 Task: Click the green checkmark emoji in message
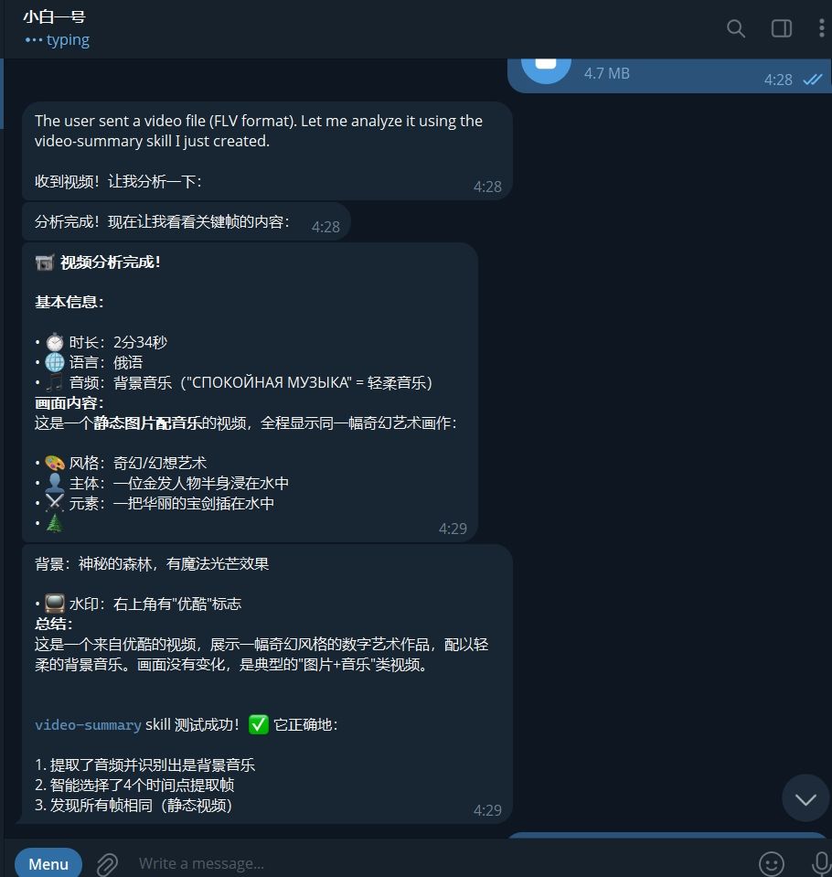click(x=259, y=724)
